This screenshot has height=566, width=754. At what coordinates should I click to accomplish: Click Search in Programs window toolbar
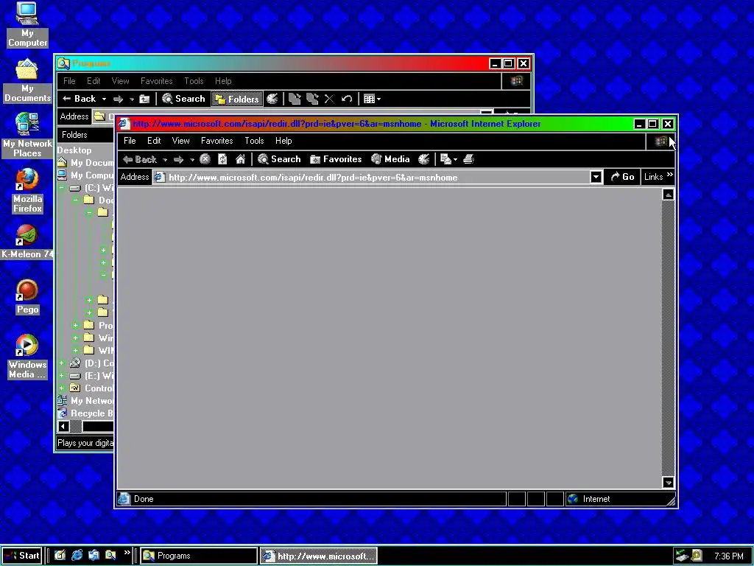coord(183,99)
